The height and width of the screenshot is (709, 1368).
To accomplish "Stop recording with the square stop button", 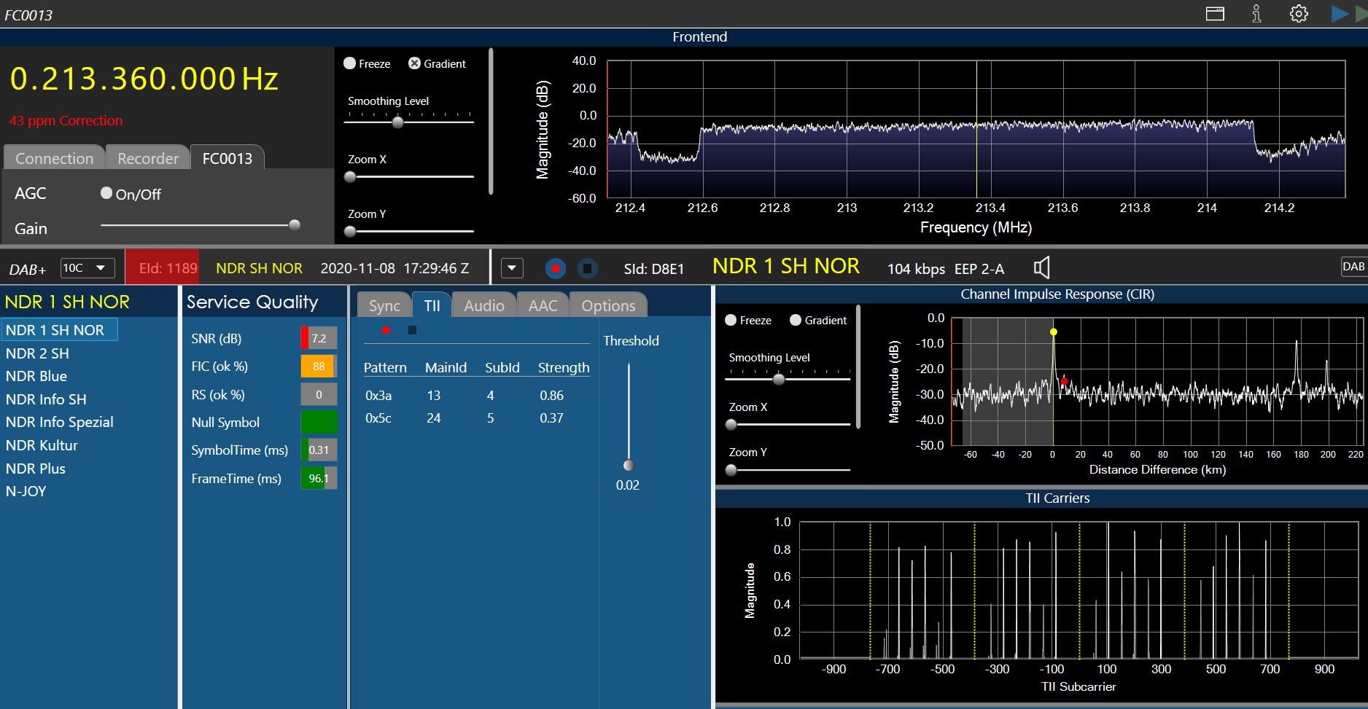I will point(587,269).
